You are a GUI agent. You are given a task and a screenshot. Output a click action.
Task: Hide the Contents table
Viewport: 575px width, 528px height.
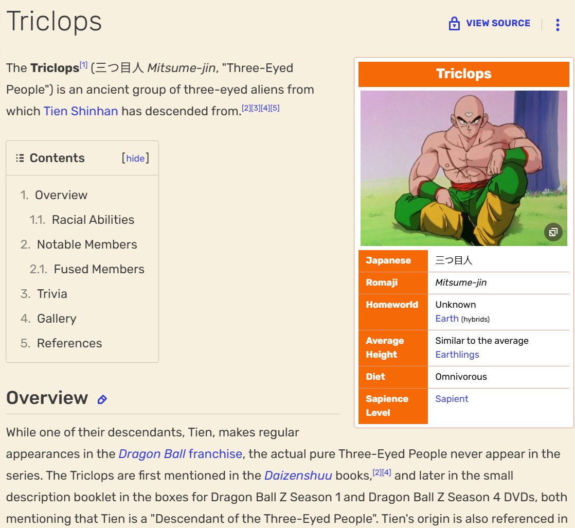pos(135,158)
